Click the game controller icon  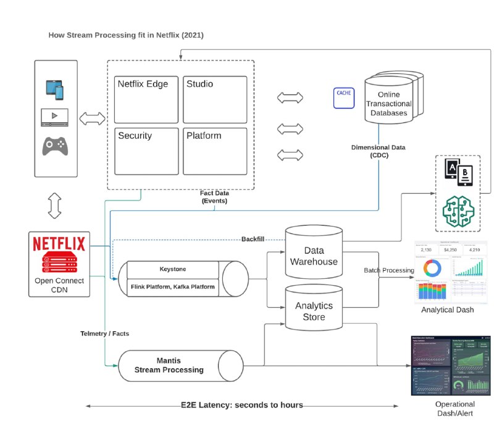(x=55, y=146)
